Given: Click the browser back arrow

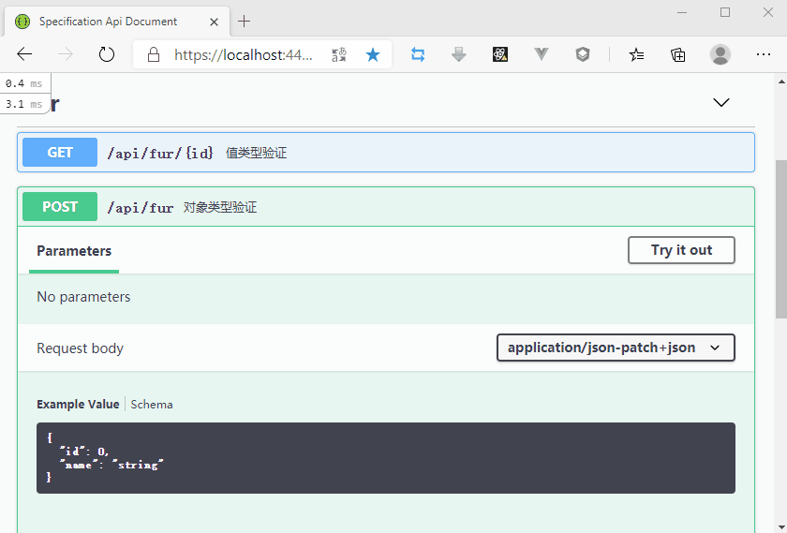Looking at the screenshot, I should point(24,54).
